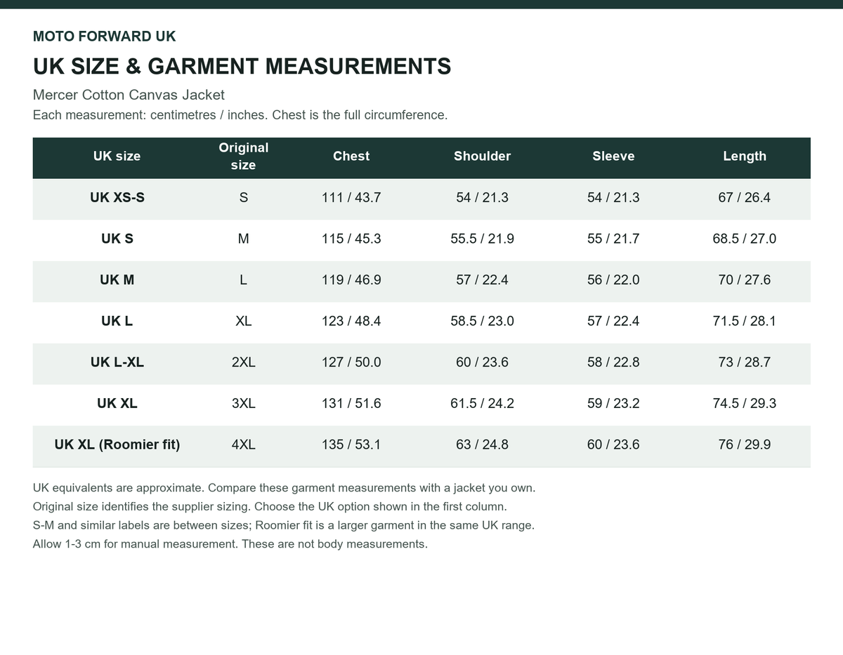Click chest value 119 / 46.9
The height and width of the screenshot is (655, 843).
(x=351, y=279)
